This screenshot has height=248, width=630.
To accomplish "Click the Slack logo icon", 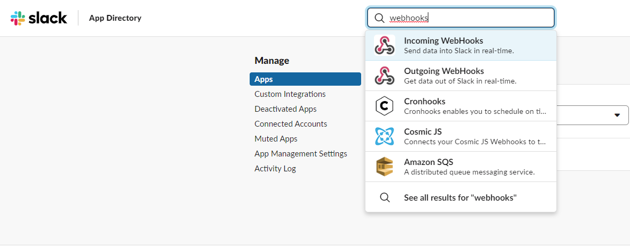I will click(18, 18).
